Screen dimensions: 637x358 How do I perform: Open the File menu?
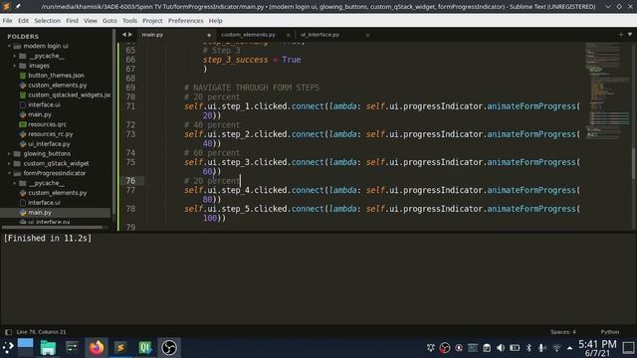[x=7, y=21]
